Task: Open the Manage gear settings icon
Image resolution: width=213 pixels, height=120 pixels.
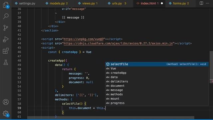Action: pos(6,114)
